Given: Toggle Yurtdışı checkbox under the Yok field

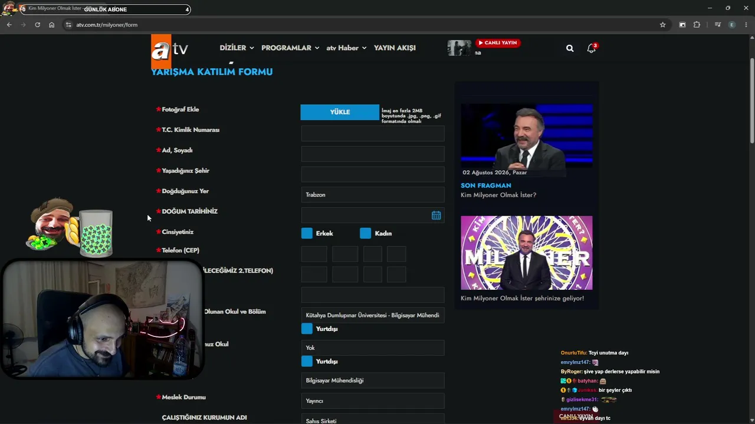Looking at the screenshot, I should [x=307, y=361].
